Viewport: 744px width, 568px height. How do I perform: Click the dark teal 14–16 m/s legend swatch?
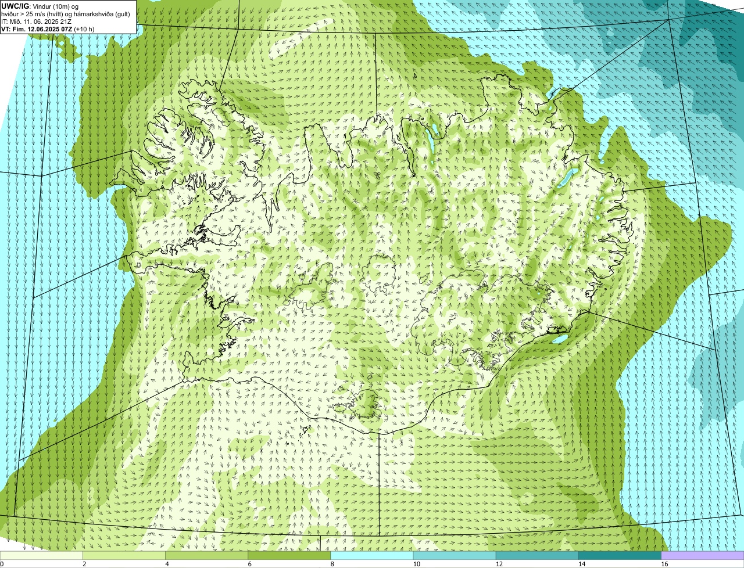[x=620, y=555]
